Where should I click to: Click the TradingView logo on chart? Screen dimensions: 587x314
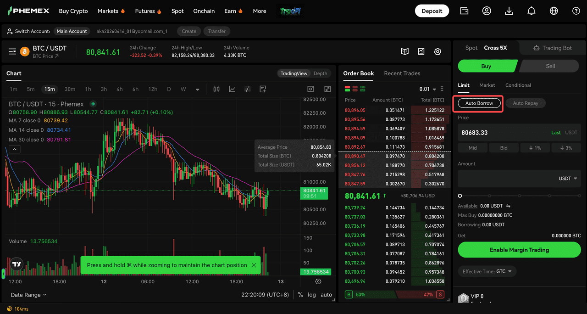click(x=17, y=264)
